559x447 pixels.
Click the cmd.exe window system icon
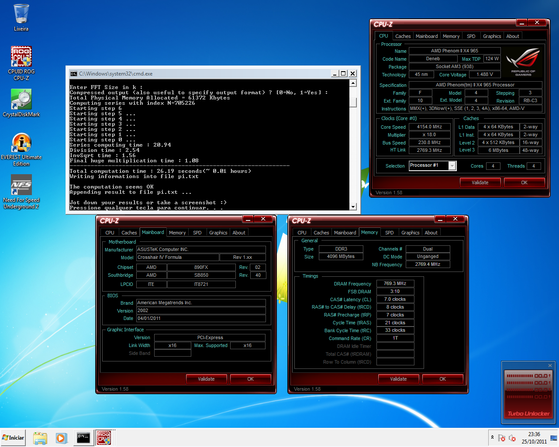pyautogui.click(x=74, y=74)
